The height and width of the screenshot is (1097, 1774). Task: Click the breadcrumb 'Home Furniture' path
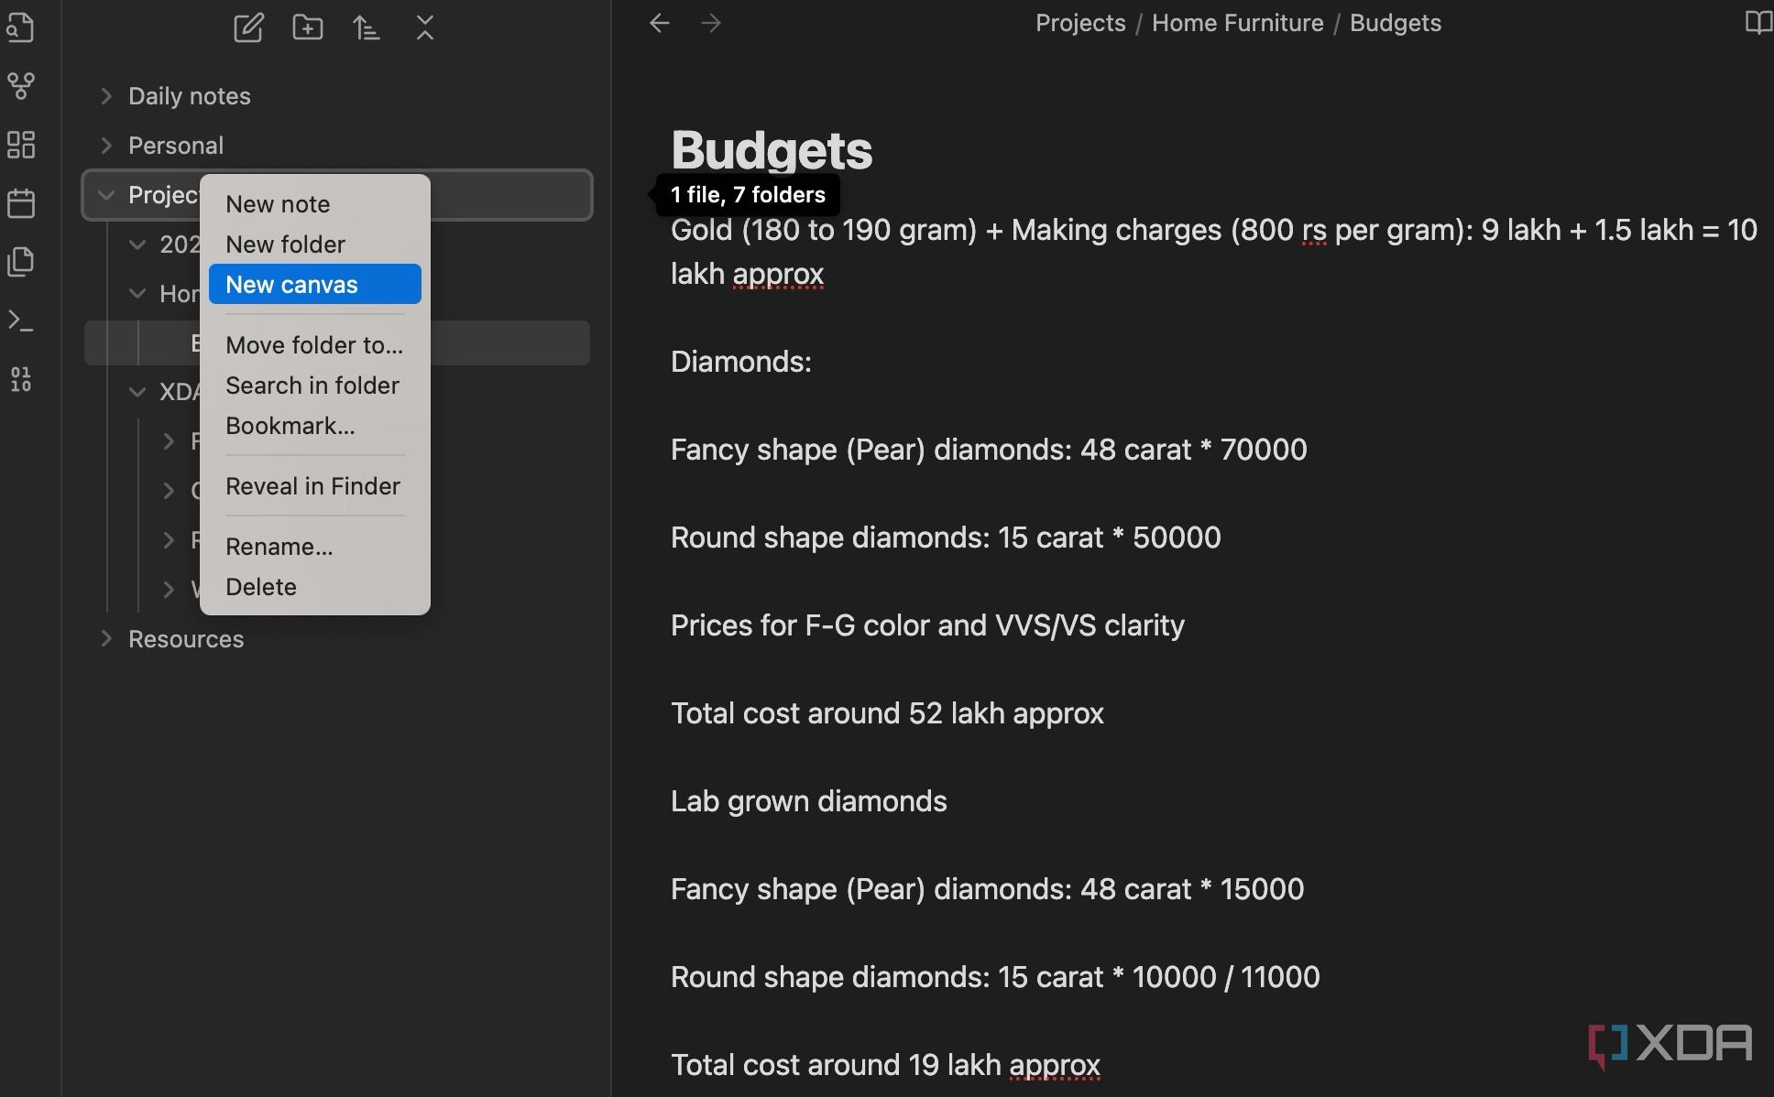coord(1235,23)
